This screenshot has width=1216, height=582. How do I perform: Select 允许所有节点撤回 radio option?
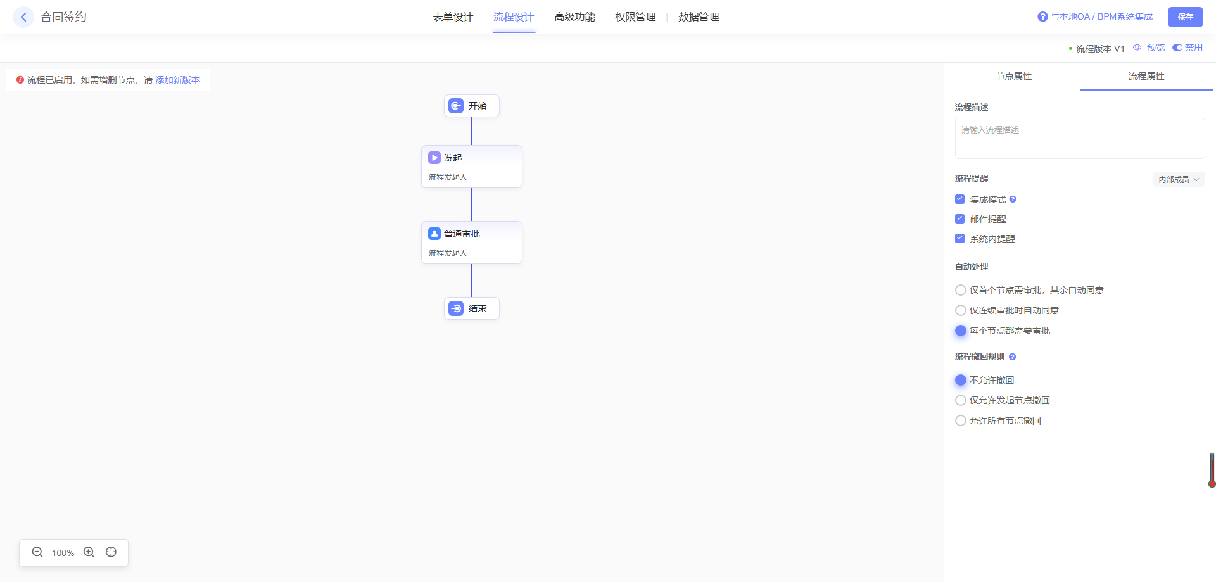(961, 421)
